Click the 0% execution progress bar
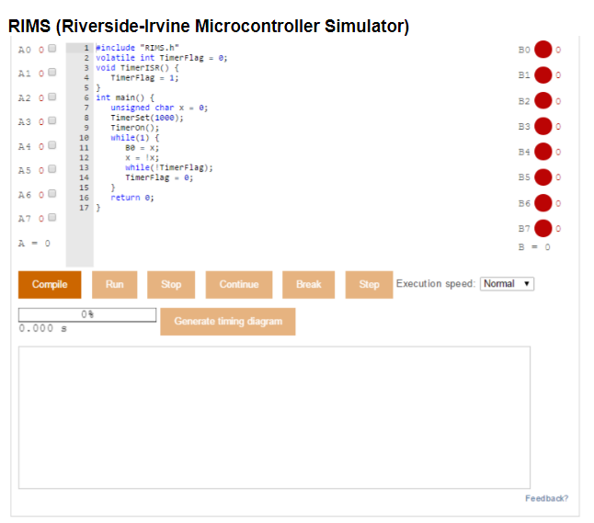This screenshot has height=523, width=594. click(87, 314)
